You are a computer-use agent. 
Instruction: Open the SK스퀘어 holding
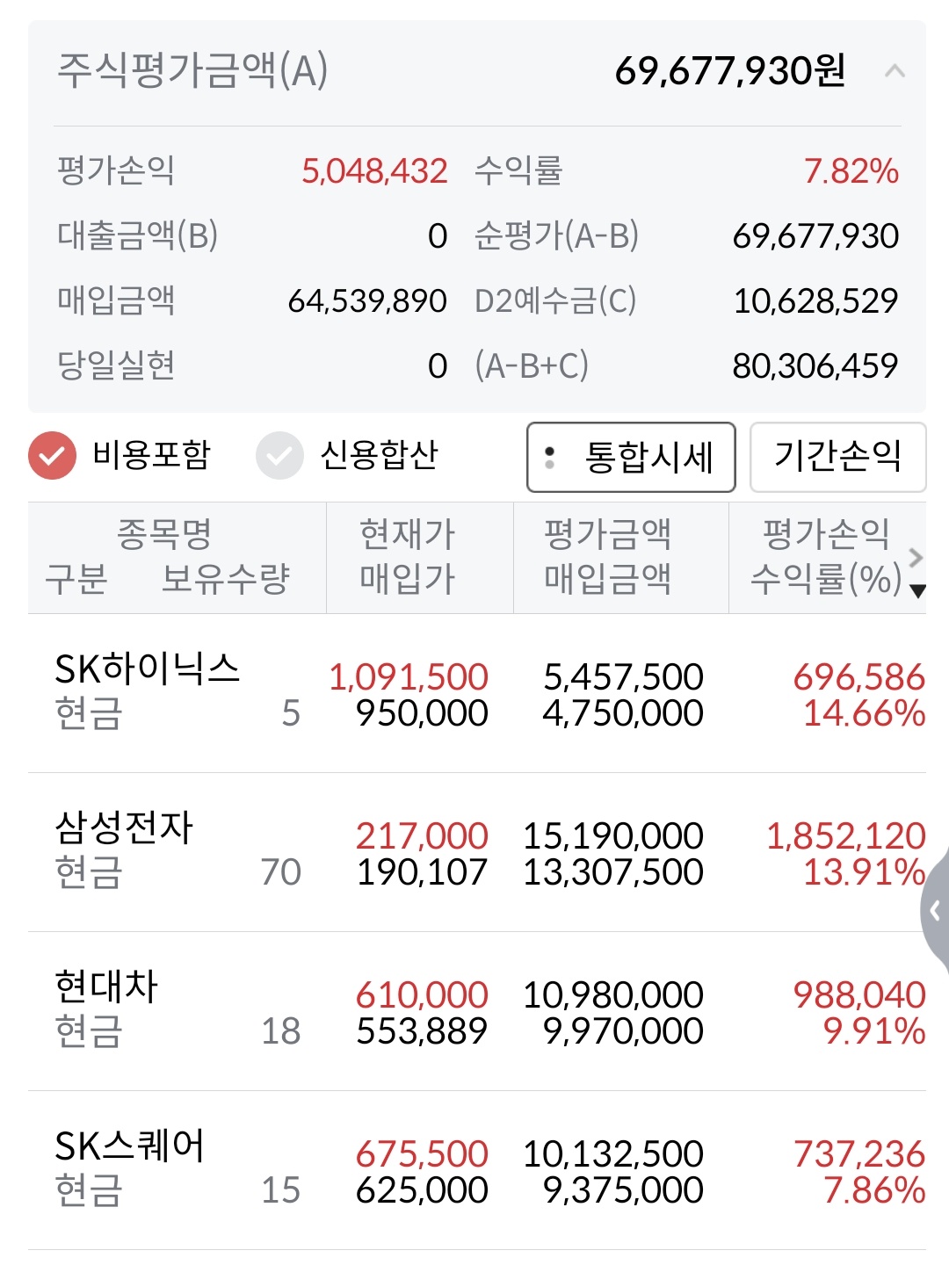click(129, 1146)
